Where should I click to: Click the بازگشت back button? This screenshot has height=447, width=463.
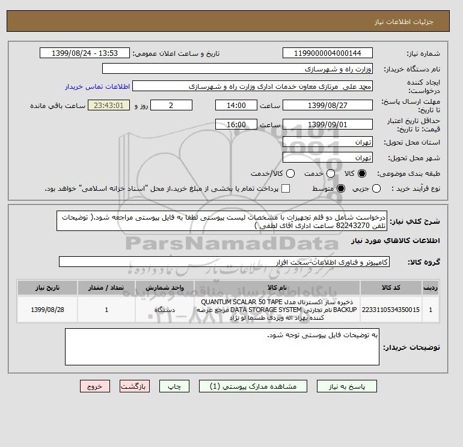click(x=135, y=386)
